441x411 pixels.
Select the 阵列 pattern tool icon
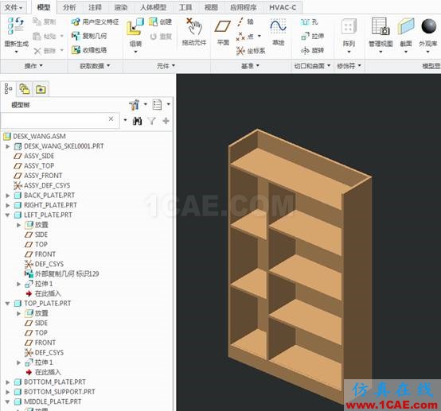(x=349, y=27)
